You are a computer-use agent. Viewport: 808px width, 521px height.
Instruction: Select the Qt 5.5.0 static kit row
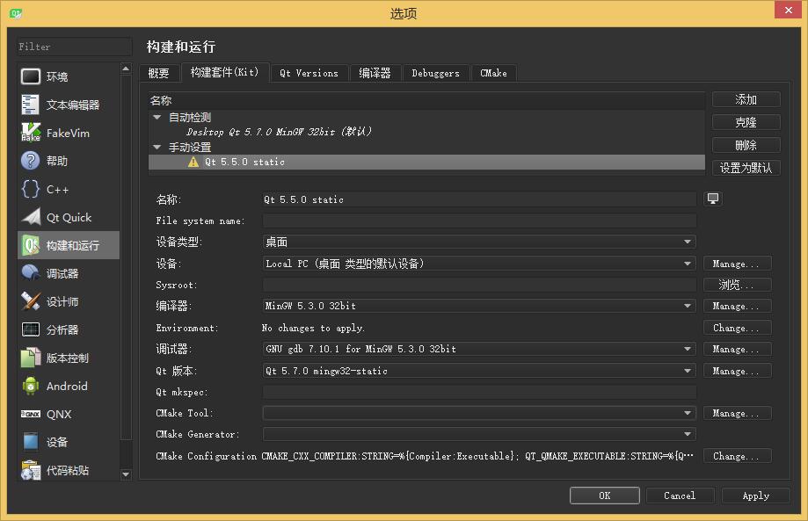coord(426,163)
